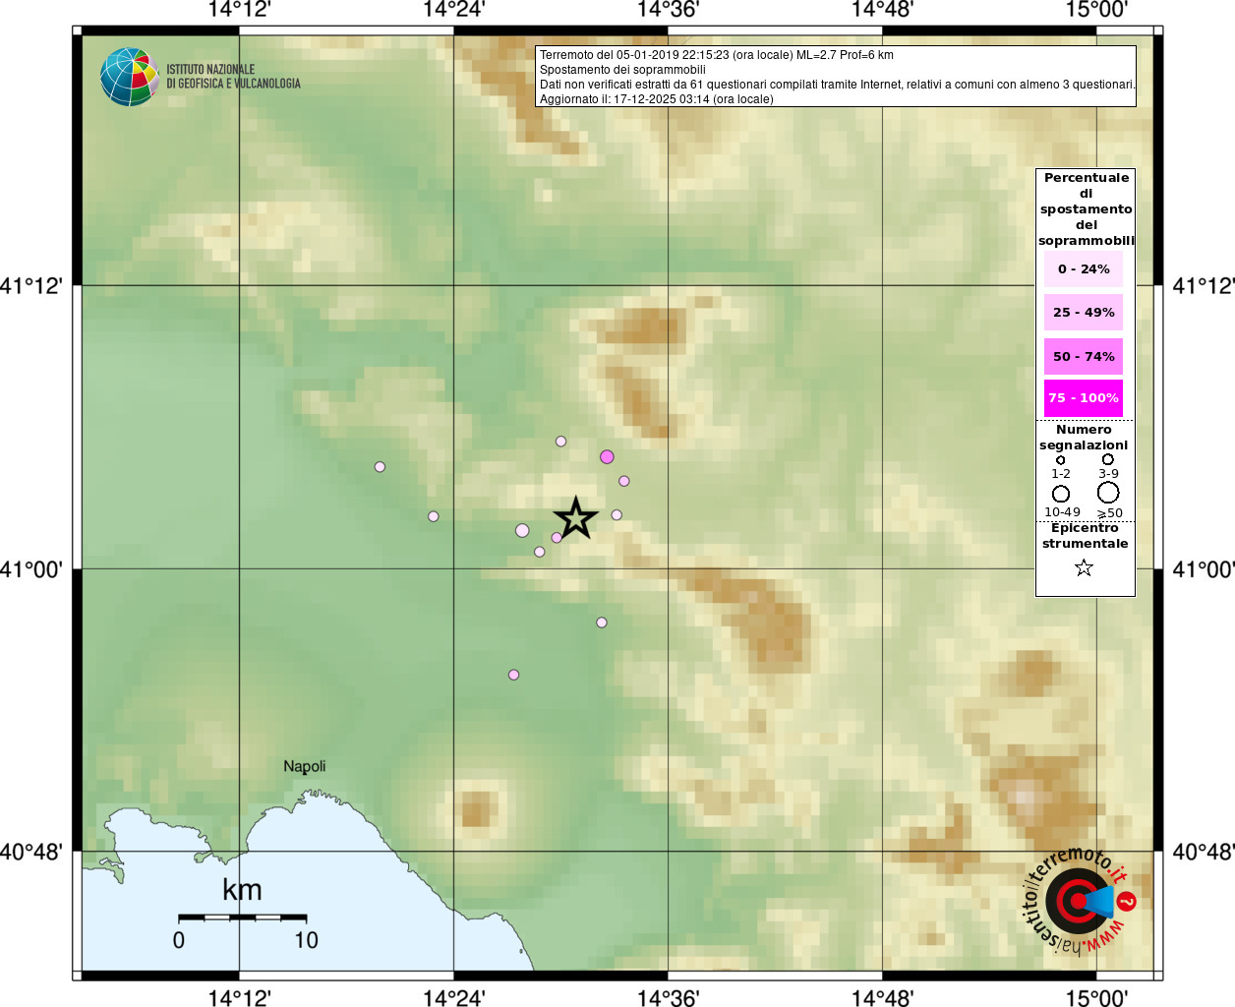Click the INGV globe logo
This screenshot has height=1007, width=1235.
coord(129,77)
